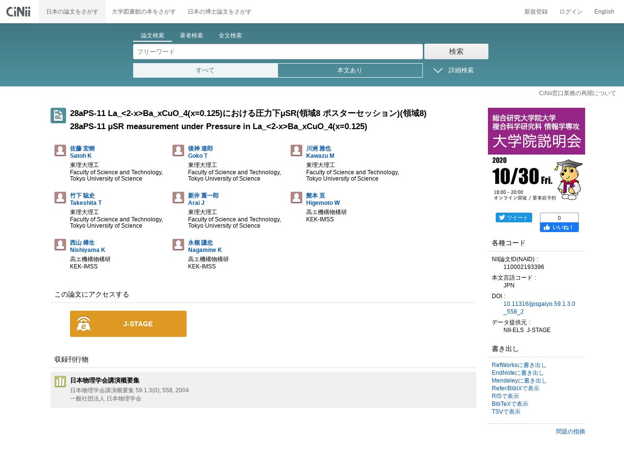Show BibTeX format

click(510, 404)
